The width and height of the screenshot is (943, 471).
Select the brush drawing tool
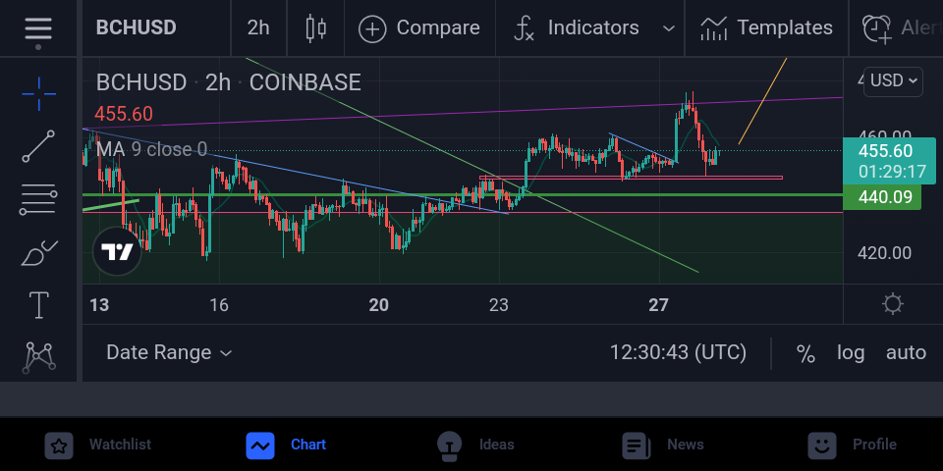(x=38, y=253)
